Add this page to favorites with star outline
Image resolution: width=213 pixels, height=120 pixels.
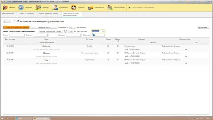click(14, 21)
